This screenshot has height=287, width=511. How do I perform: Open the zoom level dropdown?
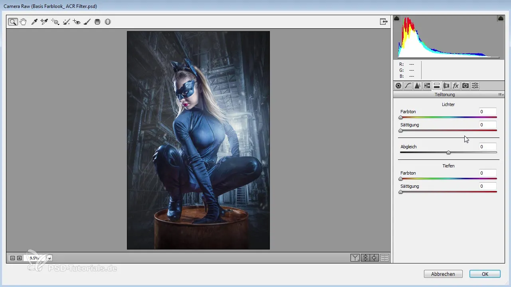tap(50, 258)
